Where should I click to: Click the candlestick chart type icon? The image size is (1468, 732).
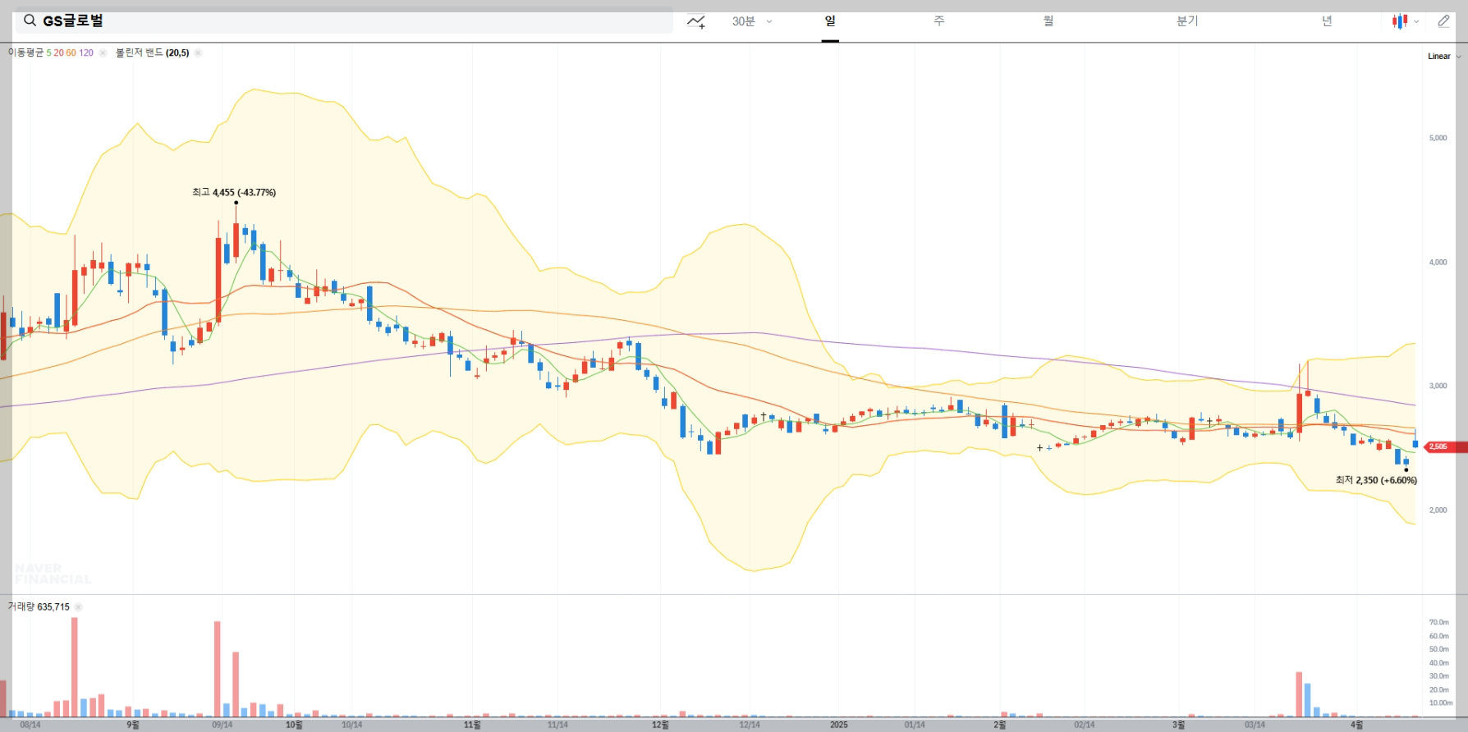click(1400, 21)
